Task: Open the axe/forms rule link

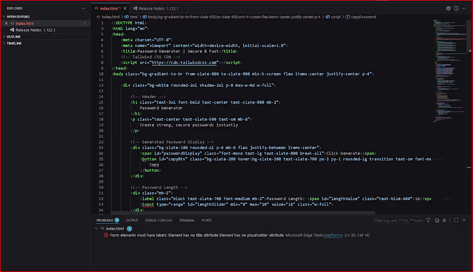Action: [x=333, y=235]
